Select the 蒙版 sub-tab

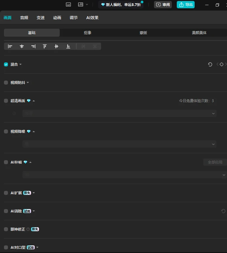pyautogui.click(x=143, y=33)
